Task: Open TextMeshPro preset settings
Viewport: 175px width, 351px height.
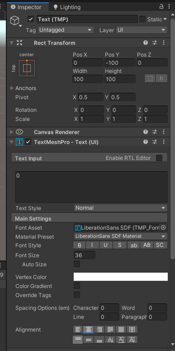Action: coord(155,142)
